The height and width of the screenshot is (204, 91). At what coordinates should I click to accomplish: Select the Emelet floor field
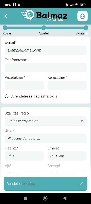tap(67, 156)
